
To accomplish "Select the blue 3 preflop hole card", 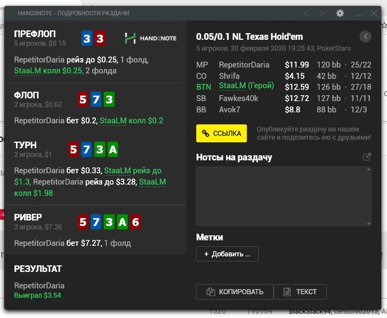I will (x=87, y=38).
